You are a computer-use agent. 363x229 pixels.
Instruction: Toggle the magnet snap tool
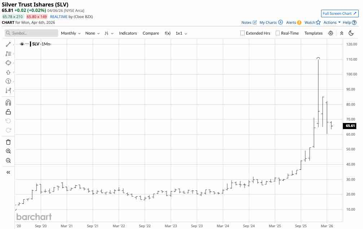8,102
